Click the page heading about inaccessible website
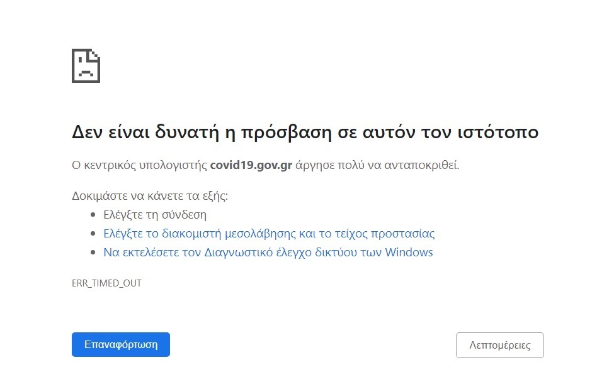This screenshot has width=597, height=365. click(305, 132)
